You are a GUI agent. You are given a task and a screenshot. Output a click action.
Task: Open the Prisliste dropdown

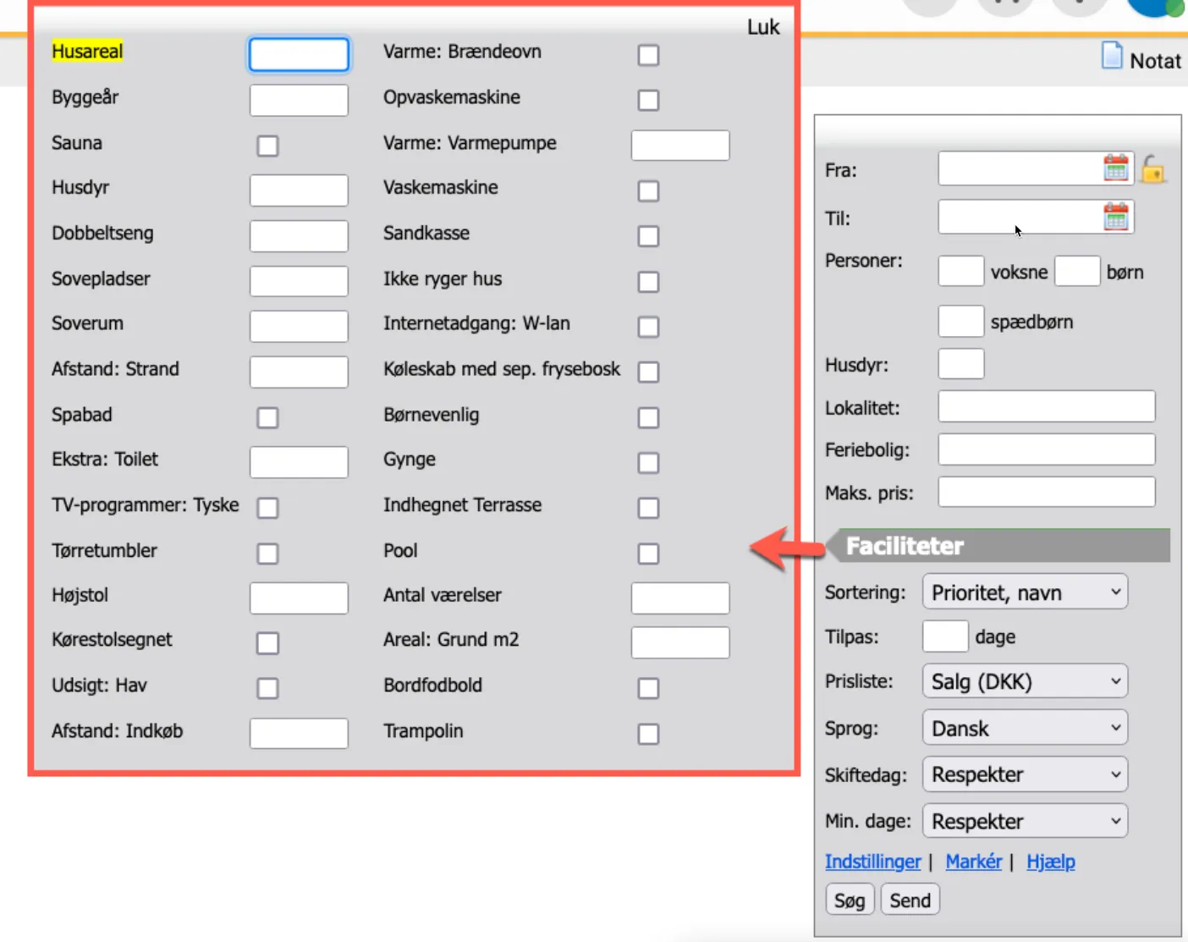[x=1025, y=681]
